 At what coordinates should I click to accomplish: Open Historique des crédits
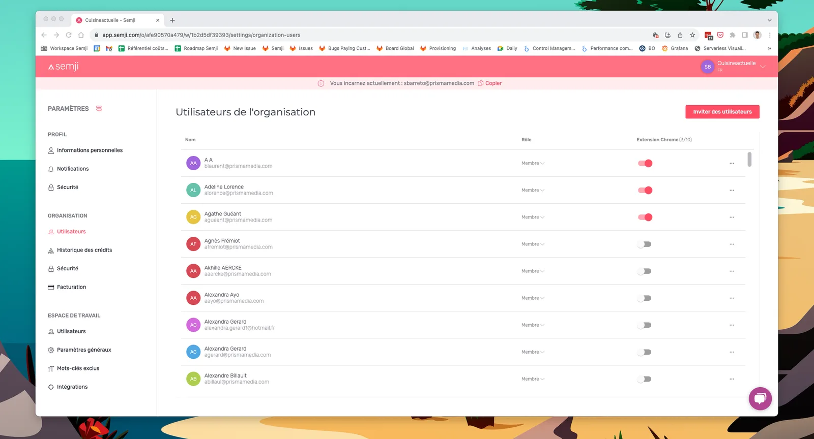(x=80, y=250)
